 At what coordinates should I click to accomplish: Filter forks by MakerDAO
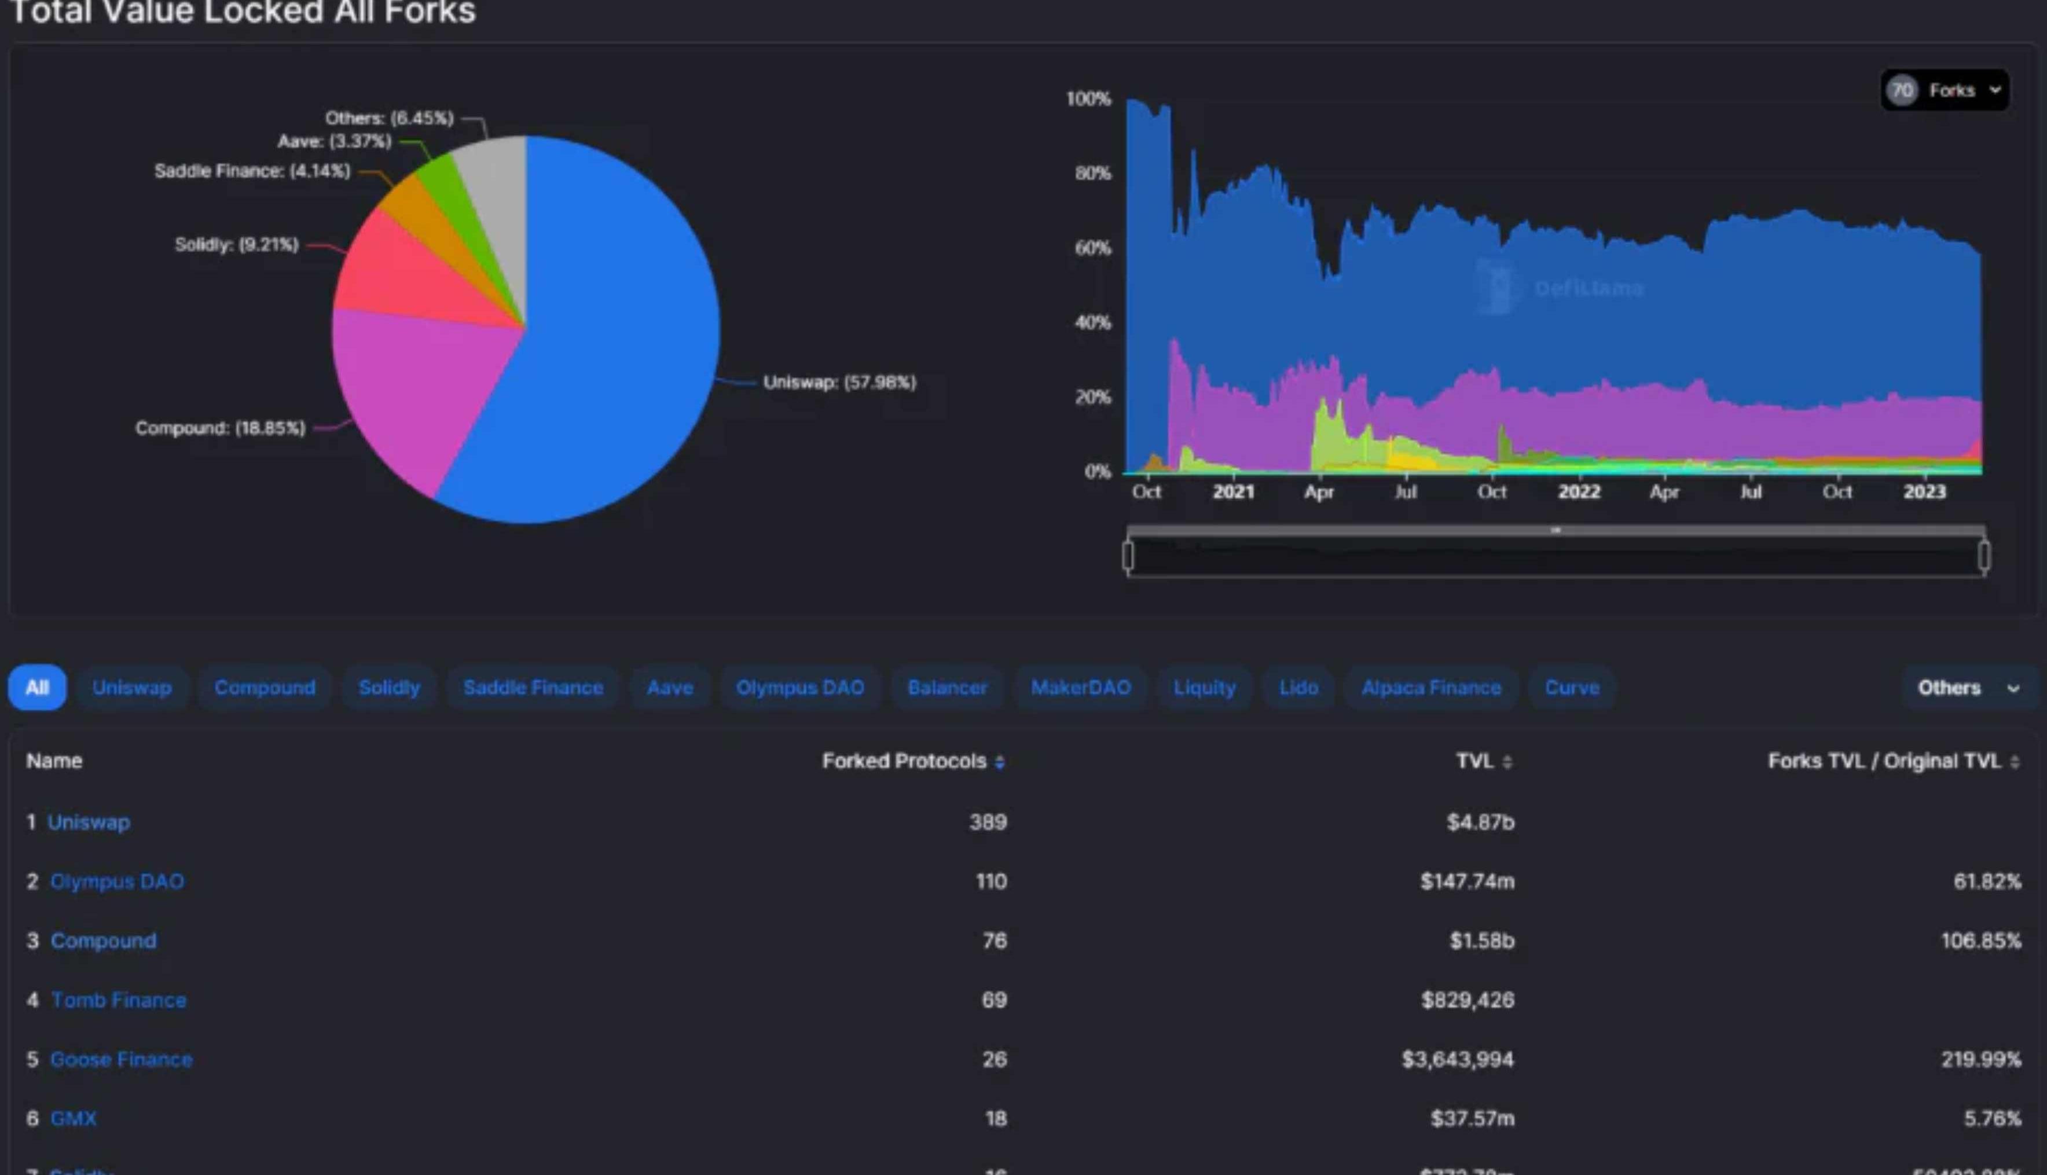click(x=1080, y=688)
